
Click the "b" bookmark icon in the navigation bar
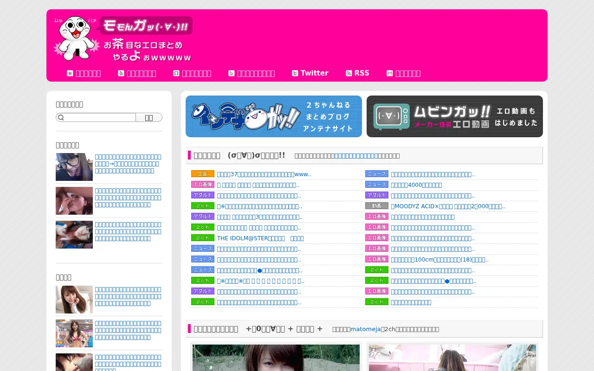pyautogui.click(x=232, y=73)
